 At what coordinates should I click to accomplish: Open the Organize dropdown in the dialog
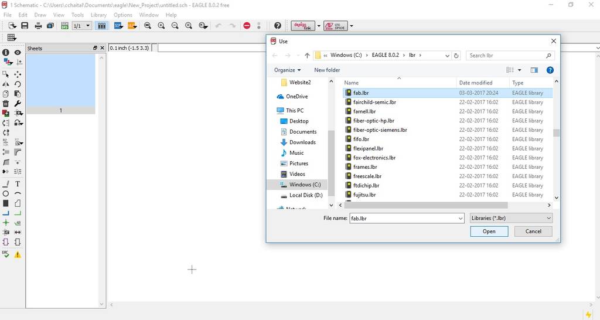point(287,70)
